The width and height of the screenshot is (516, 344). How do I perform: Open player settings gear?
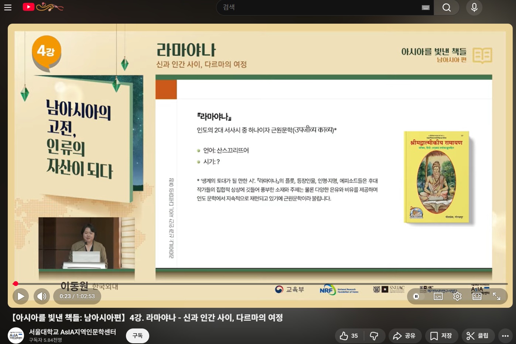[457, 296]
